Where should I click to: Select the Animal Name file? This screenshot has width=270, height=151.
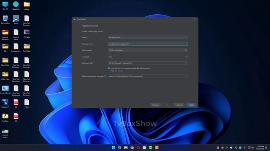(x=16, y=35)
